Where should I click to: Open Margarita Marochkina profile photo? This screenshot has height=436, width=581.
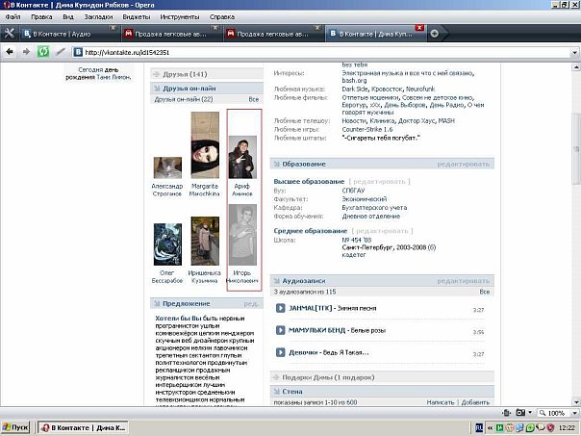tap(205, 145)
